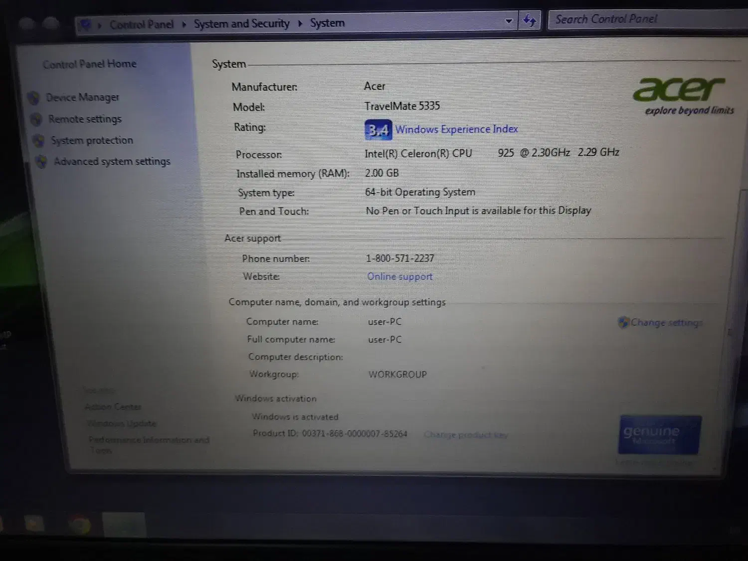Open the Windows Experience Index link
The image size is (748, 561).
coord(457,129)
